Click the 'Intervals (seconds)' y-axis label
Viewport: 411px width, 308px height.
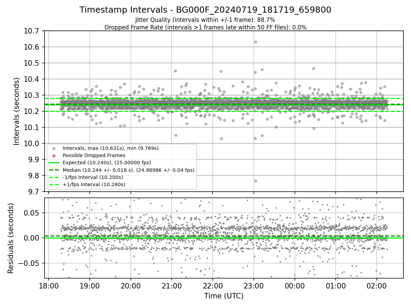point(16,111)
